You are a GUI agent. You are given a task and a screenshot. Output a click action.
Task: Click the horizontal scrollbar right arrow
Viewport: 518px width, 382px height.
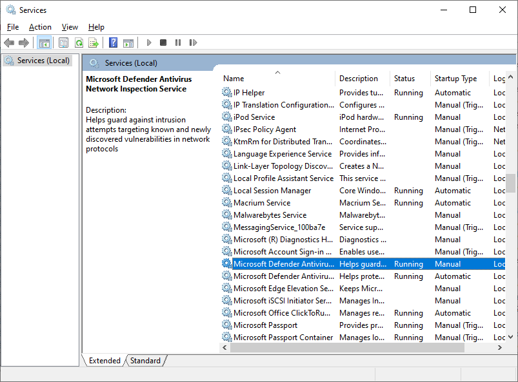[x=499, y=347]
